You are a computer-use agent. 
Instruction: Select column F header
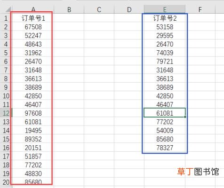point(200,9)
